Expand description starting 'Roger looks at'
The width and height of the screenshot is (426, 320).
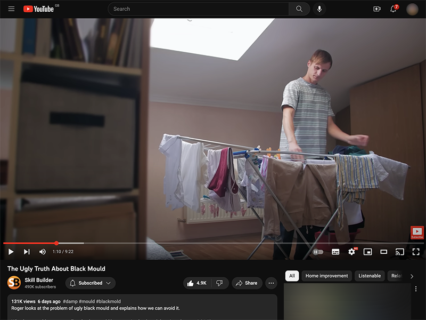pyautogui.click(x=96, y=308)
